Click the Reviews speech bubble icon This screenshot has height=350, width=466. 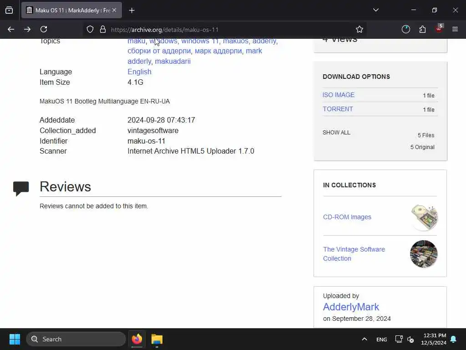click(21, 189)
